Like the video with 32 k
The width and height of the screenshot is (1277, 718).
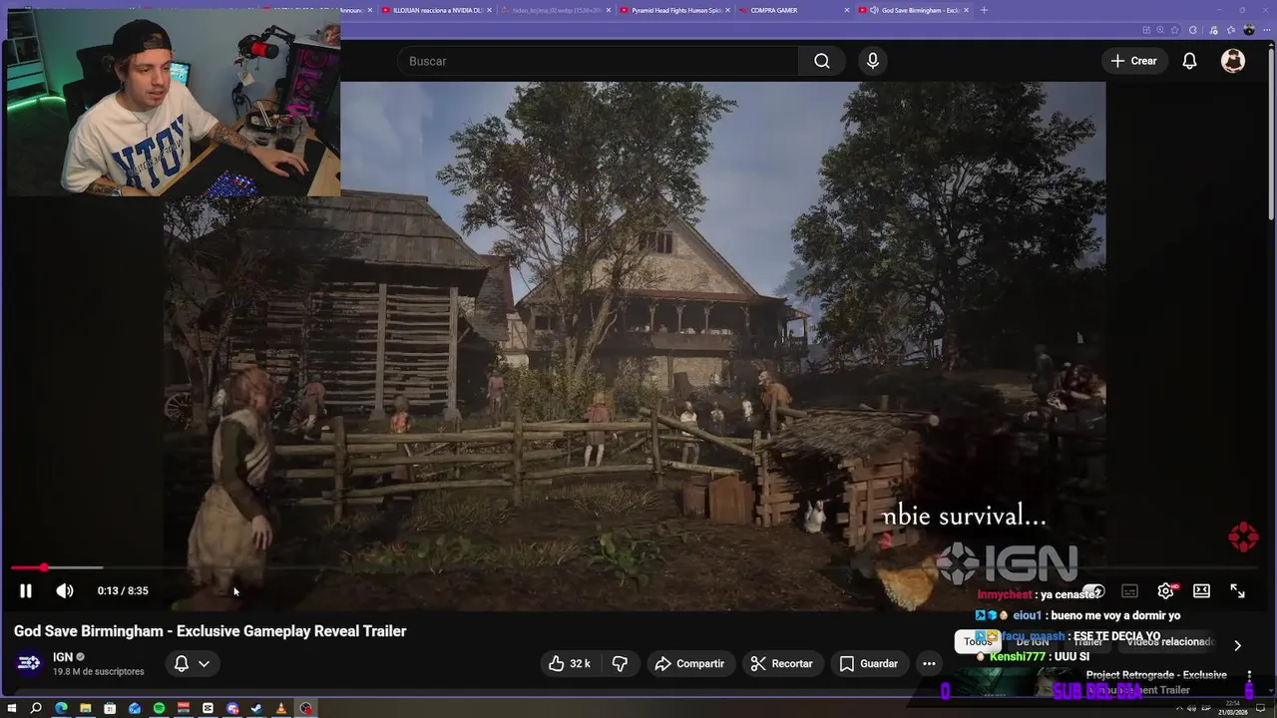570,663
